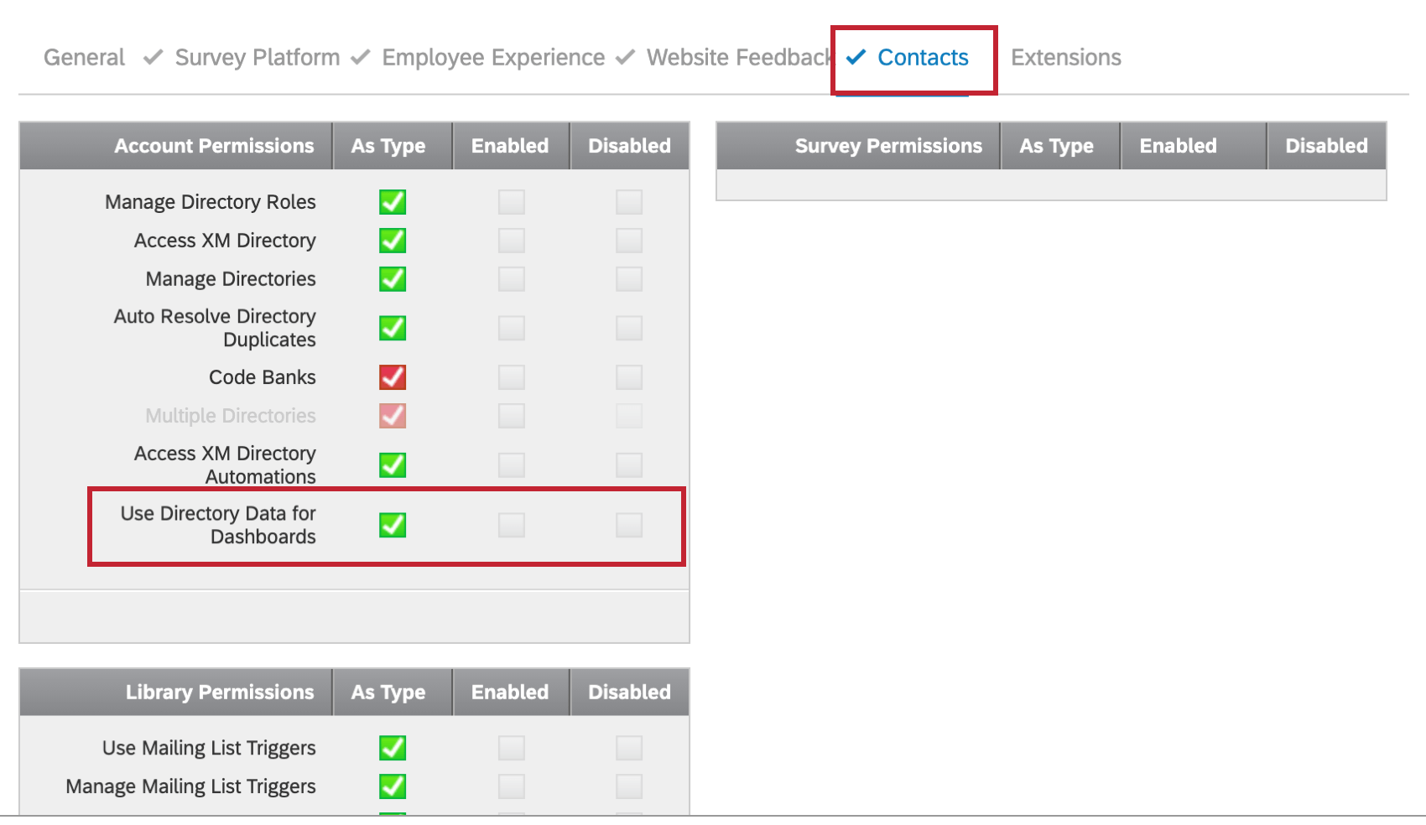
Task: Enable the Manage Directory Roles permission explicitly
Action: click(x=511, y=202)
